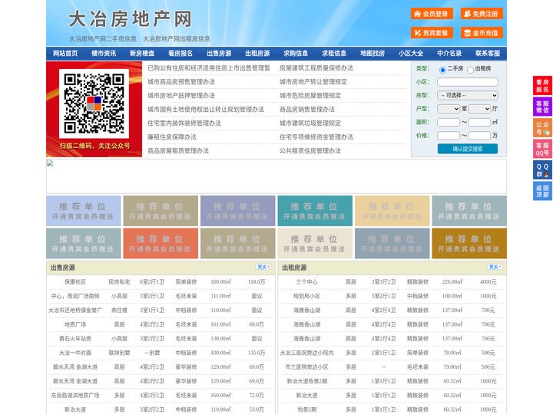Open the 大冶一中对面 villa listing
Image resolution: width=553 pixels, height=414 pixels.
(x=75, y=353)
